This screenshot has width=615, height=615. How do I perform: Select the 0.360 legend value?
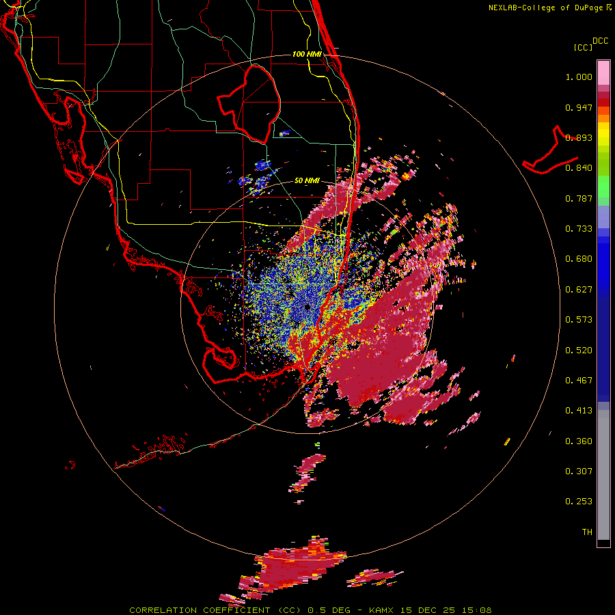[579, 441]
